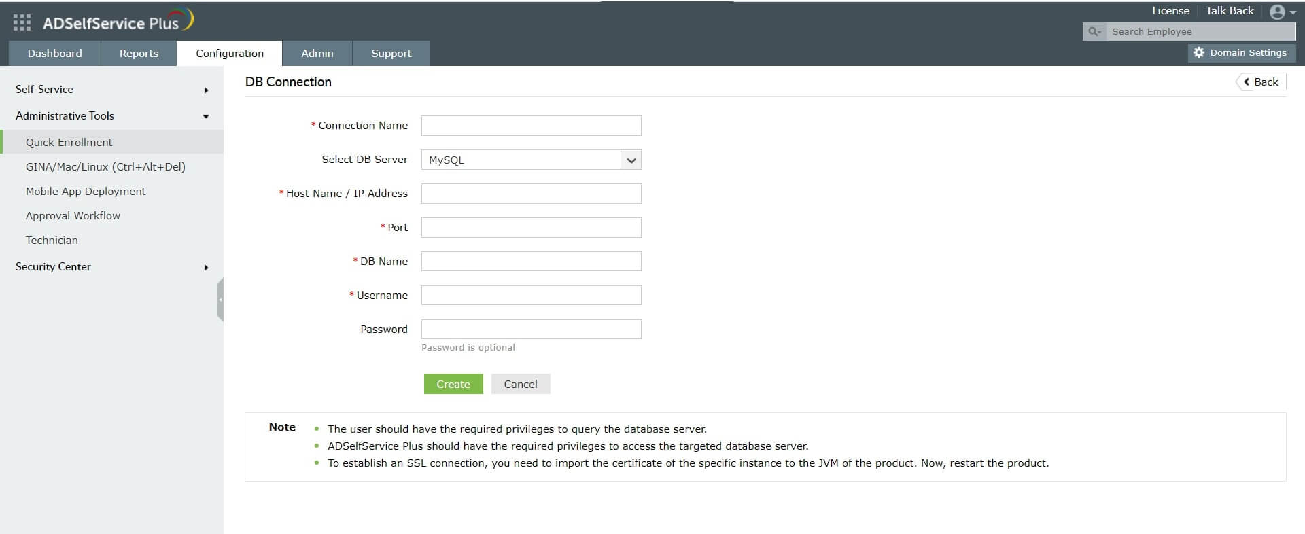Viewport: 1305px width, 534px height.
Task: Switch to the Dashboard tab
Action: point(54,53)
